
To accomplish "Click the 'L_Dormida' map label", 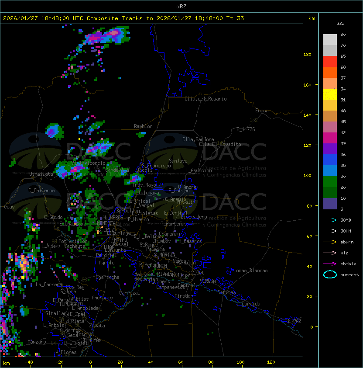I will (248, 304).
